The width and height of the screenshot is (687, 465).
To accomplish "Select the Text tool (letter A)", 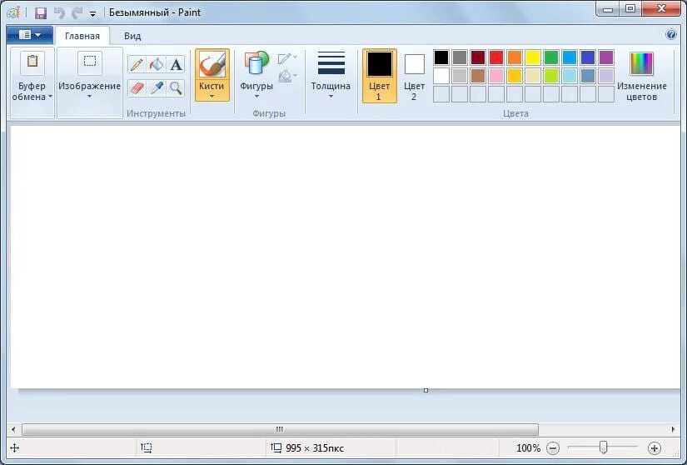I will [x=177, y=65].
